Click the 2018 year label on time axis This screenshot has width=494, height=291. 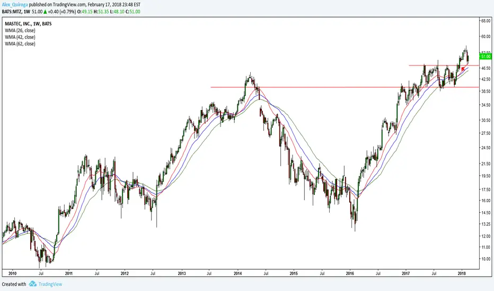462,274
